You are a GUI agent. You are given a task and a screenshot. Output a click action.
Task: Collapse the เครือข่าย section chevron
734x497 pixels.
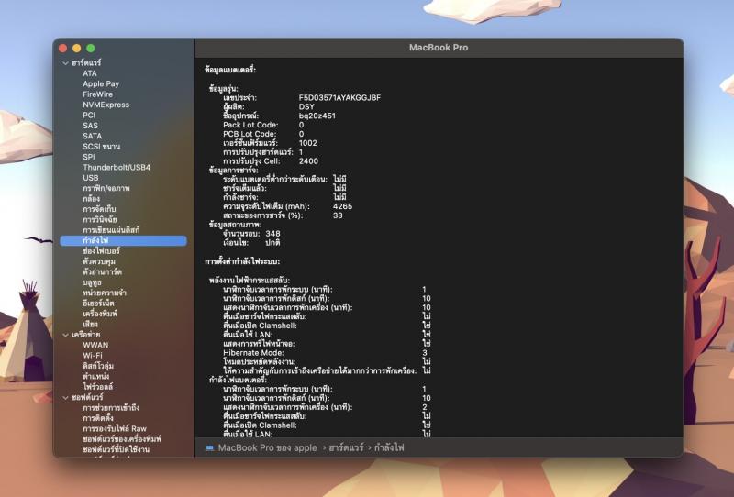point(65,335)
